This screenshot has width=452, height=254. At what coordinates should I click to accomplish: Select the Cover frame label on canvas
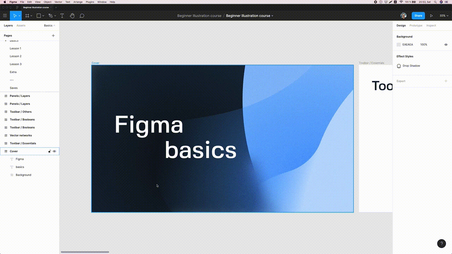coord(95,63)
